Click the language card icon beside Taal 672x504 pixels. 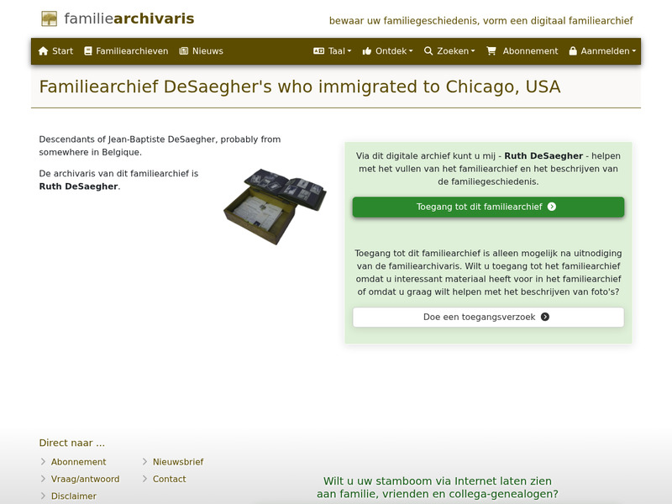click(x=319, y=51)
